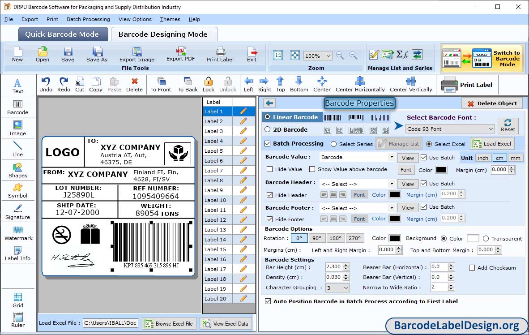Expand Barcode Footer dropdown

[x=391, y=208]
